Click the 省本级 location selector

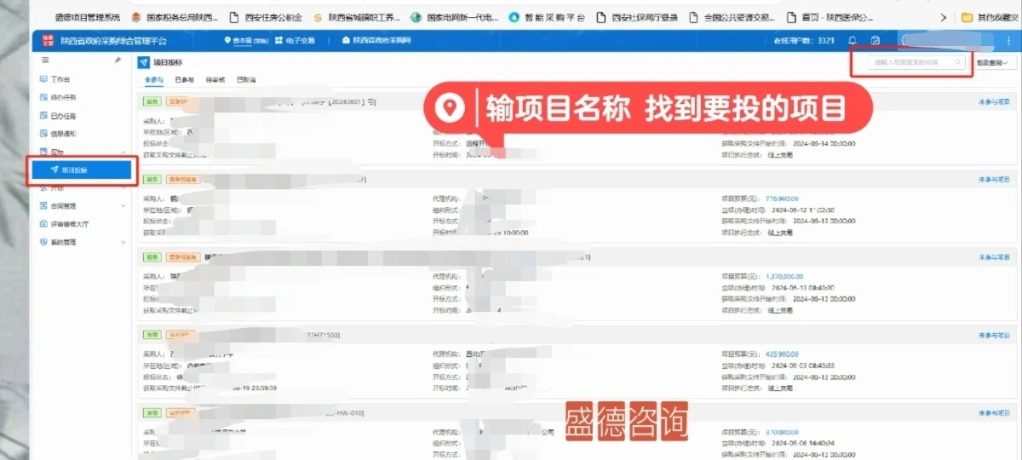(x=246, y=40)
